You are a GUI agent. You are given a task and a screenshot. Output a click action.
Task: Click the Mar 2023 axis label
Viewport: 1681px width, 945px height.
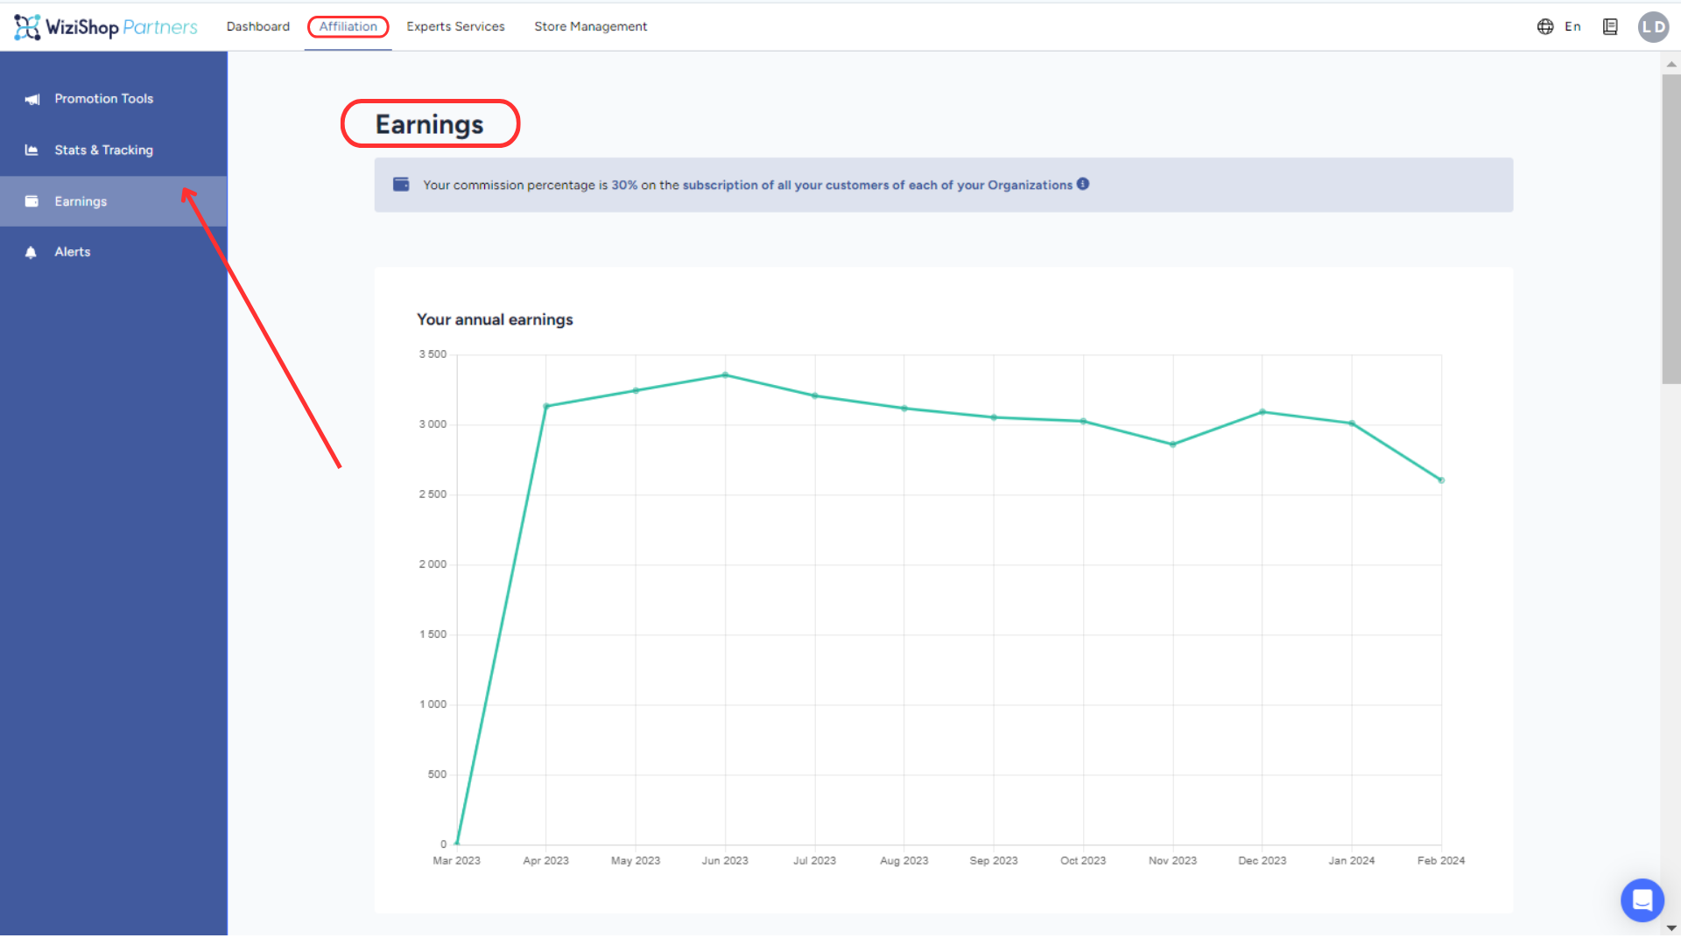point(456,861)
